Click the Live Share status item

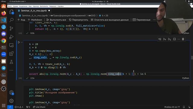click(x=39, y=107)
